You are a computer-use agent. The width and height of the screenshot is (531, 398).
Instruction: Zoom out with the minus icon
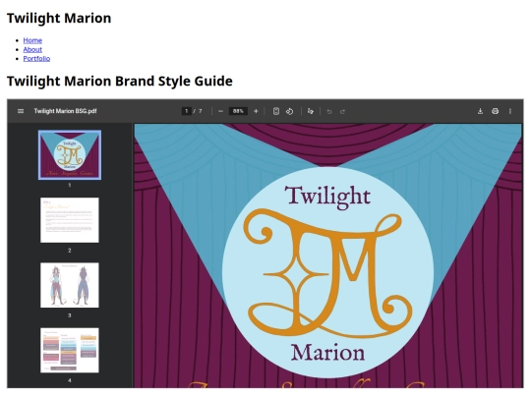pos(220,111)
